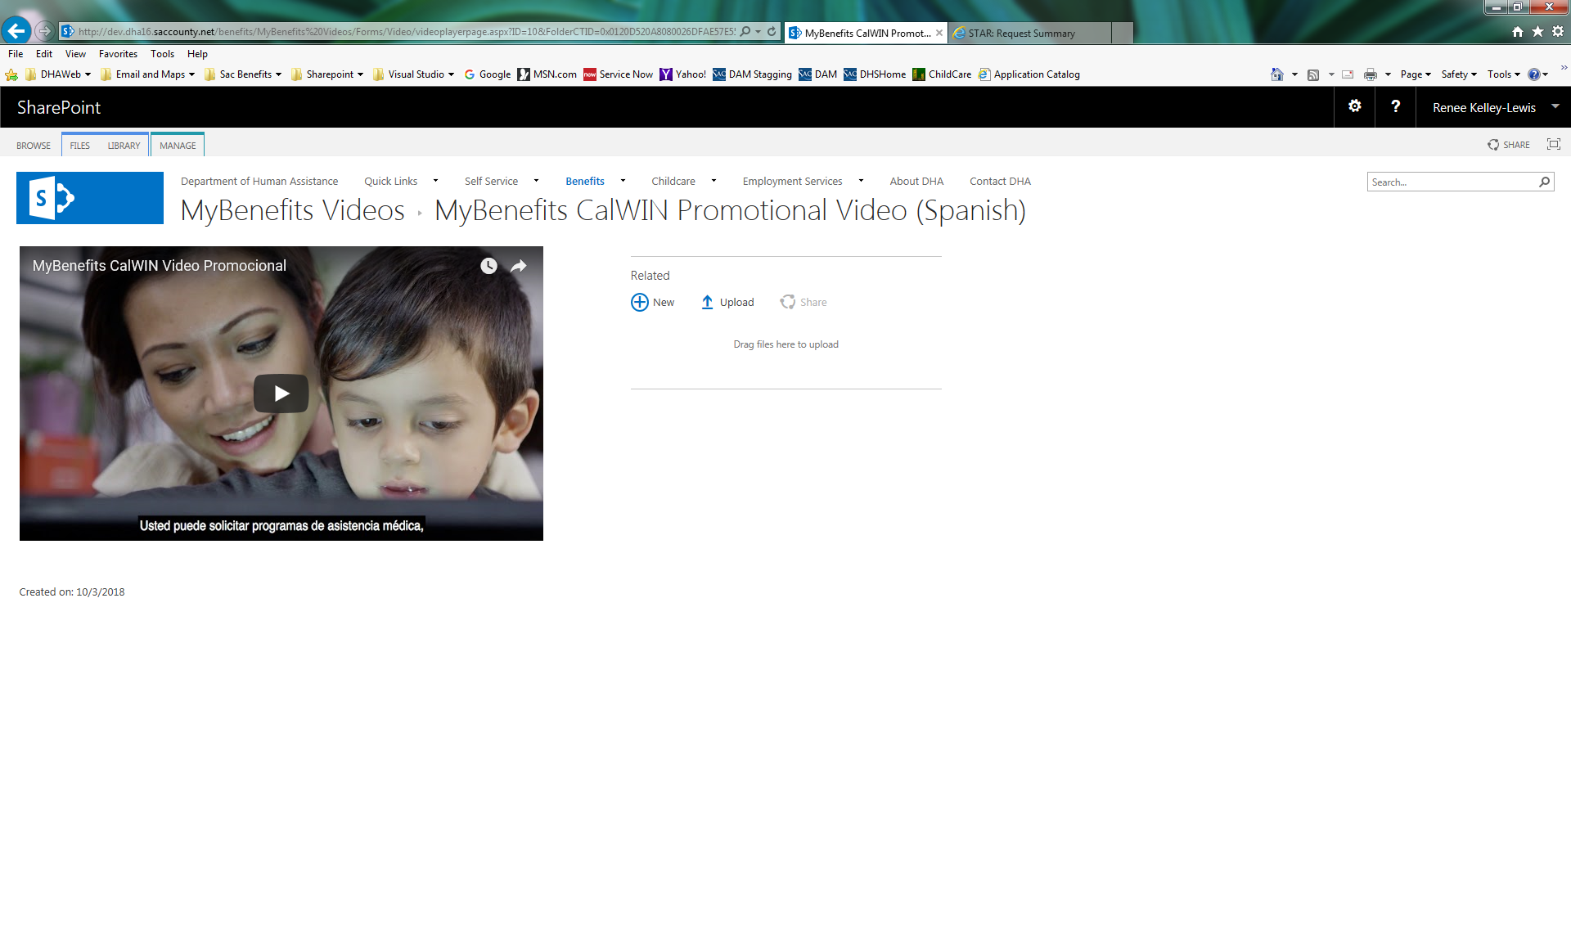1571x949 pixels.
Task: Open the DHSHome bookmark
Action: click(875, 74)
